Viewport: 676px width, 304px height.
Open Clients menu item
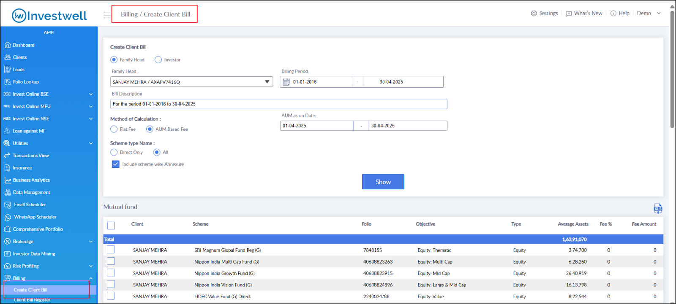[x=20, y=57]
